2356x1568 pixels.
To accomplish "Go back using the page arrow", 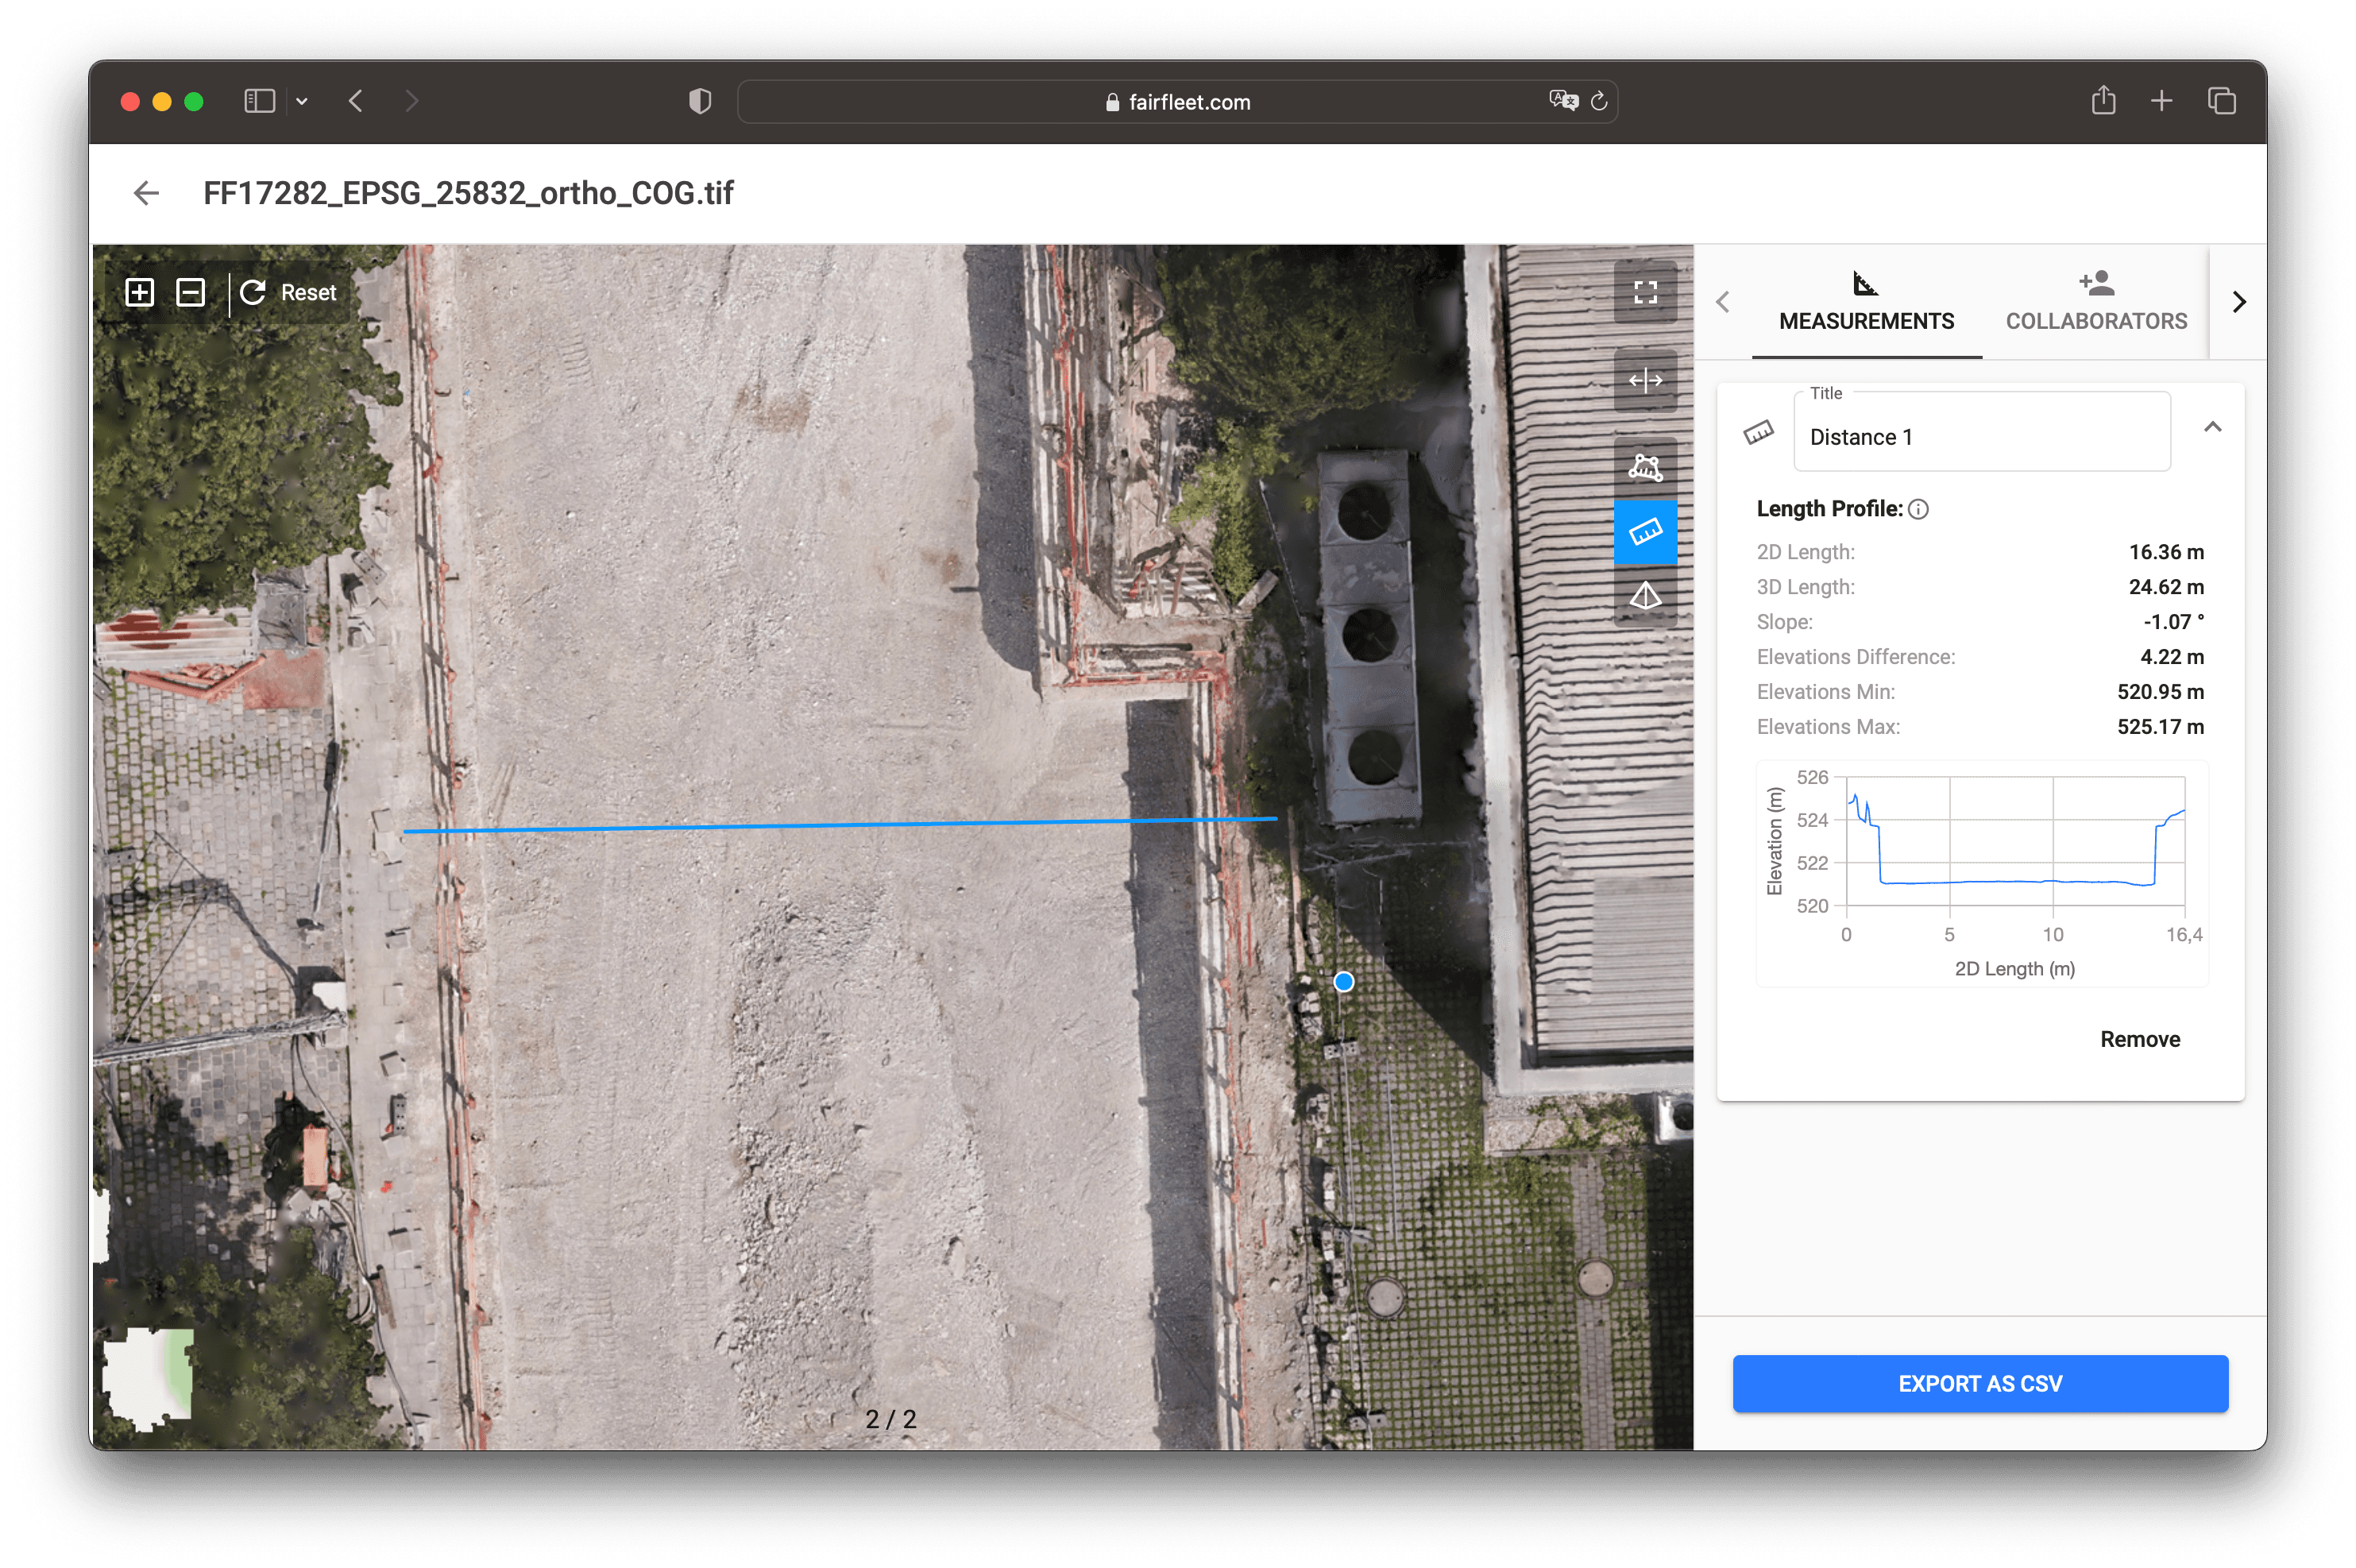I will [147, 193].
